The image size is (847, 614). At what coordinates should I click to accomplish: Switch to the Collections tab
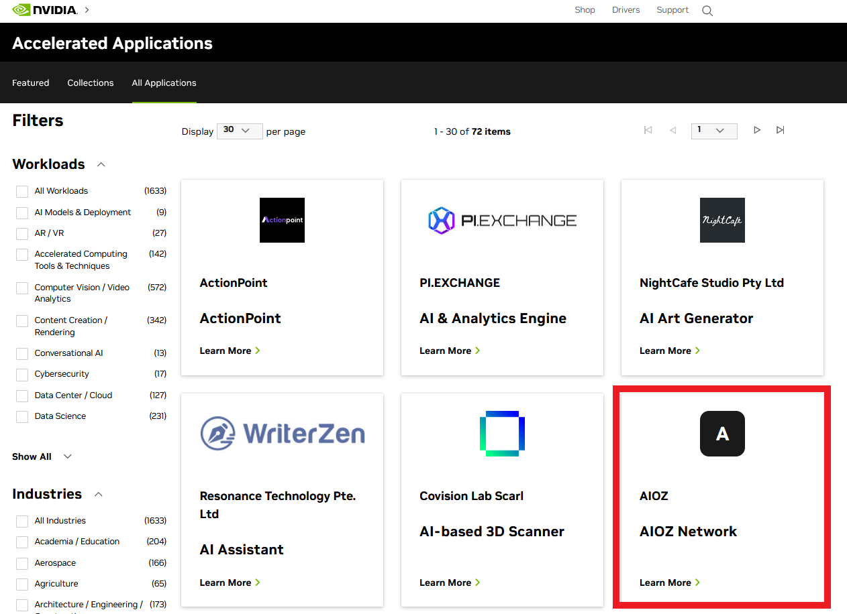pyautogui.click(x=91, y=83)
